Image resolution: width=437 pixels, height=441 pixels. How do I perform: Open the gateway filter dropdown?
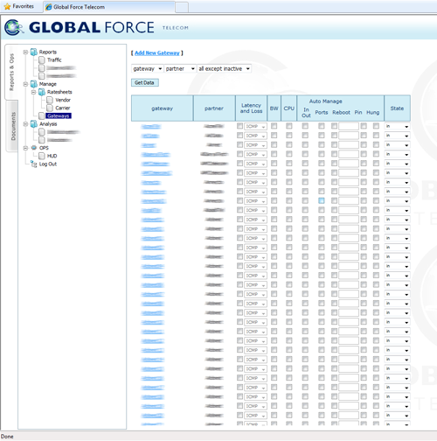[x=147, y=69]
